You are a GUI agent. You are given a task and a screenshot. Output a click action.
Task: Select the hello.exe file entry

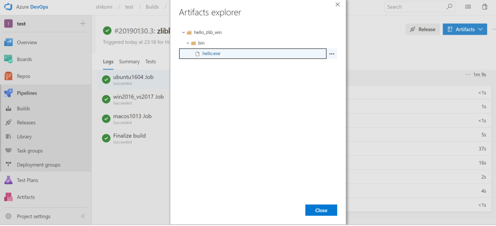(253, 54)
